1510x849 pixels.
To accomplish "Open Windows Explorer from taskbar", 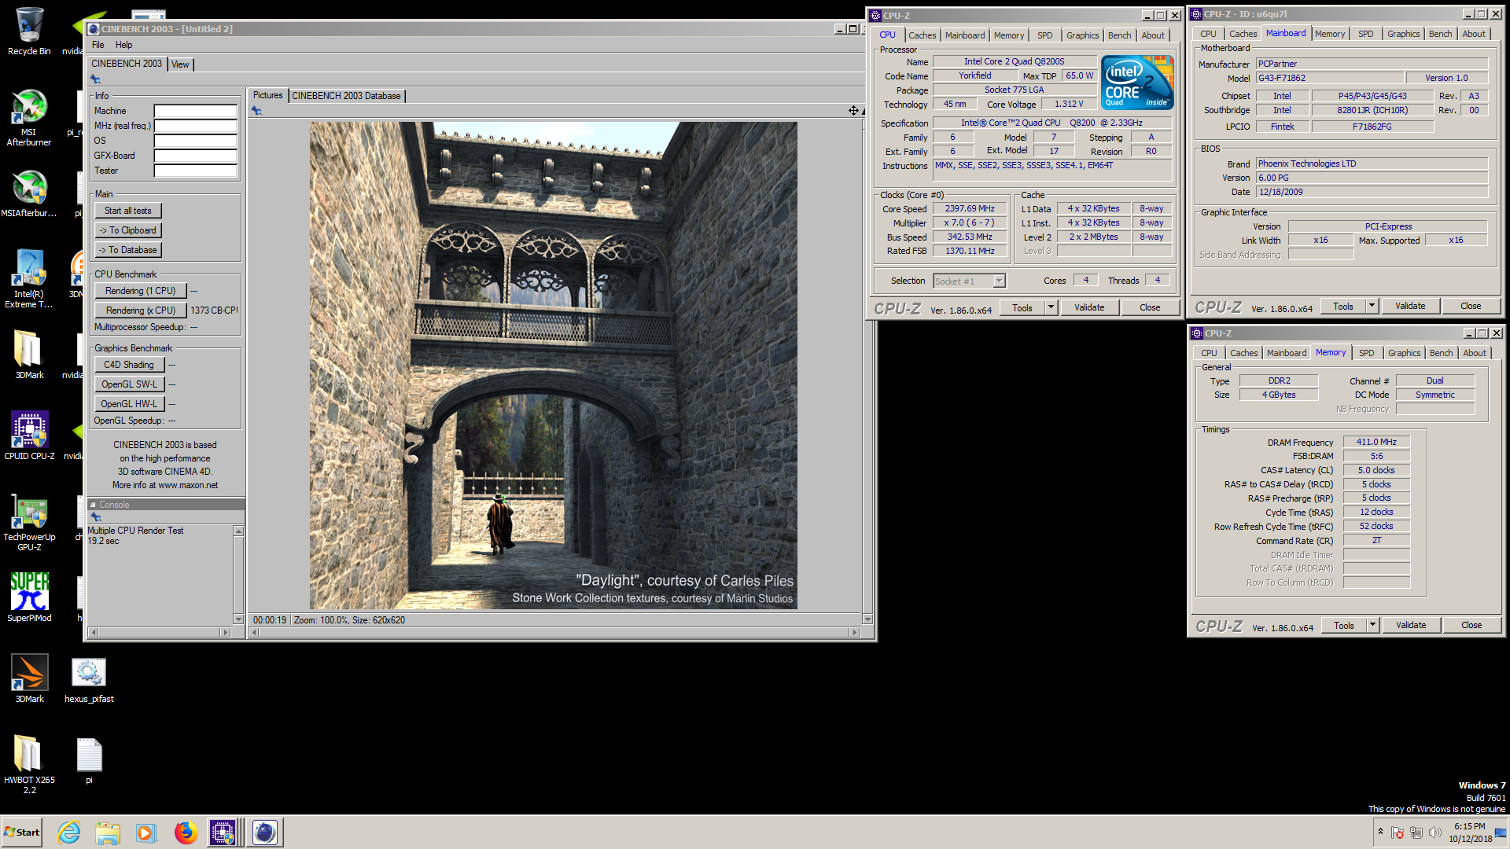I will click(108, 832).
